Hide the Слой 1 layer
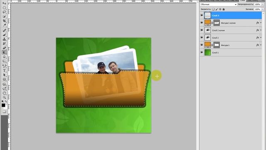The width and height of the screenshot is (266, 150). click(202, 52)
